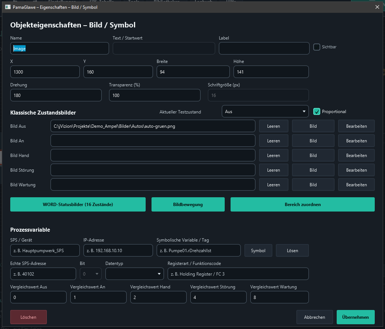
Task: Click Bearbeiten in the Bild Störung row
Action: click(356, 170)
